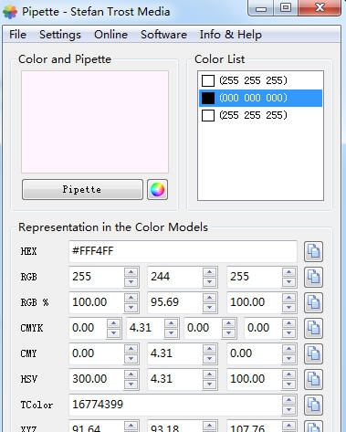Decrease TColor value with down arrow
Image resolution: width=346 pixels, height=432 pixels.
pyautogui.click(x=288, y=410)
